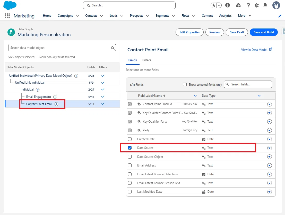Open the Contacts nav dropdown chevron
Screen dimensions: 285x215
click(102, 16)
